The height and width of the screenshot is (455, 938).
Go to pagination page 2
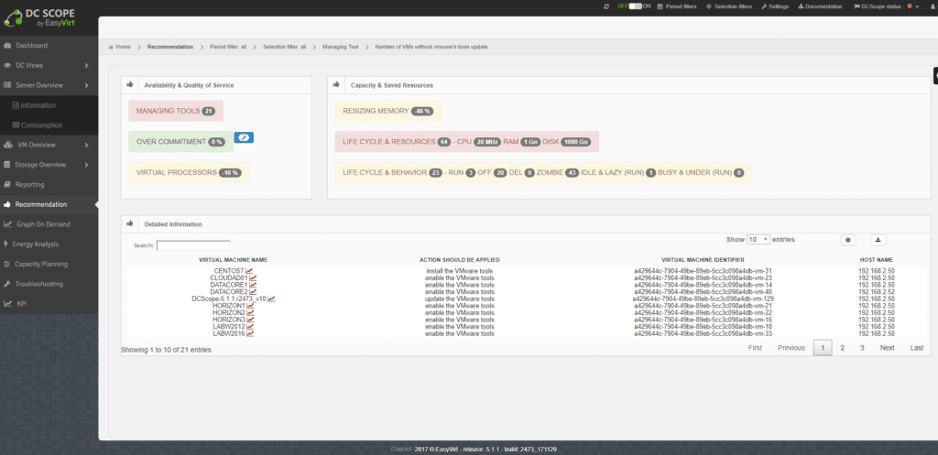point(843,348)
